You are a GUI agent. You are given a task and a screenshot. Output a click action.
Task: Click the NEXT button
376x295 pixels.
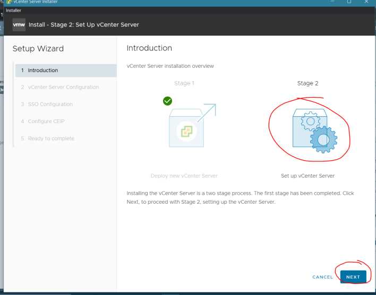tap(353, 277)
